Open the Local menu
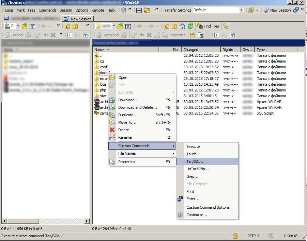This screenshot has width=307, height=241. [9, 10]
